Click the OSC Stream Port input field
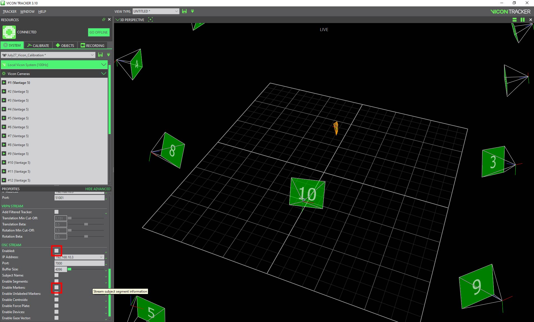The height and width of the screenshot is (322, 534). tap(79, 263)
